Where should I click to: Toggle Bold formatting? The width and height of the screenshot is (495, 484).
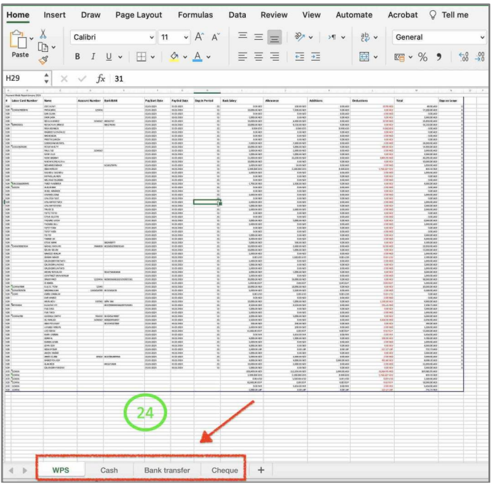77,57
